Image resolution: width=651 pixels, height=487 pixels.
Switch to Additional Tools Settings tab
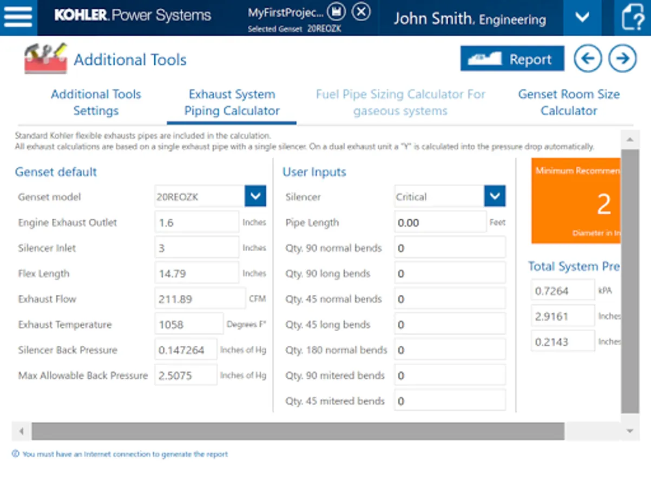coord(96,102)
